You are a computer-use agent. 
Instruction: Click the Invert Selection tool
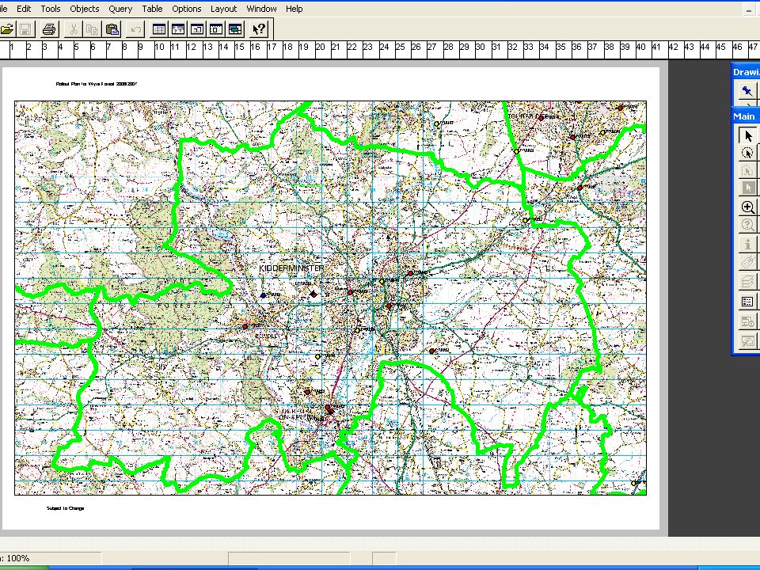747,188
